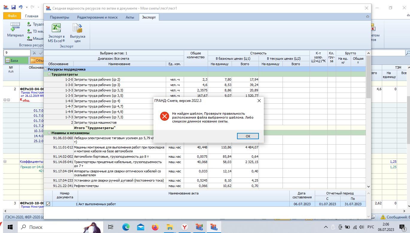Collapse the Машины и механизмы group

pos(49,133)
